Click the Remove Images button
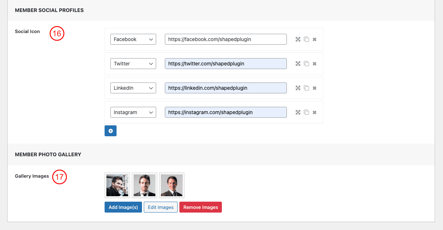The image size is (443, 230). 200,207
